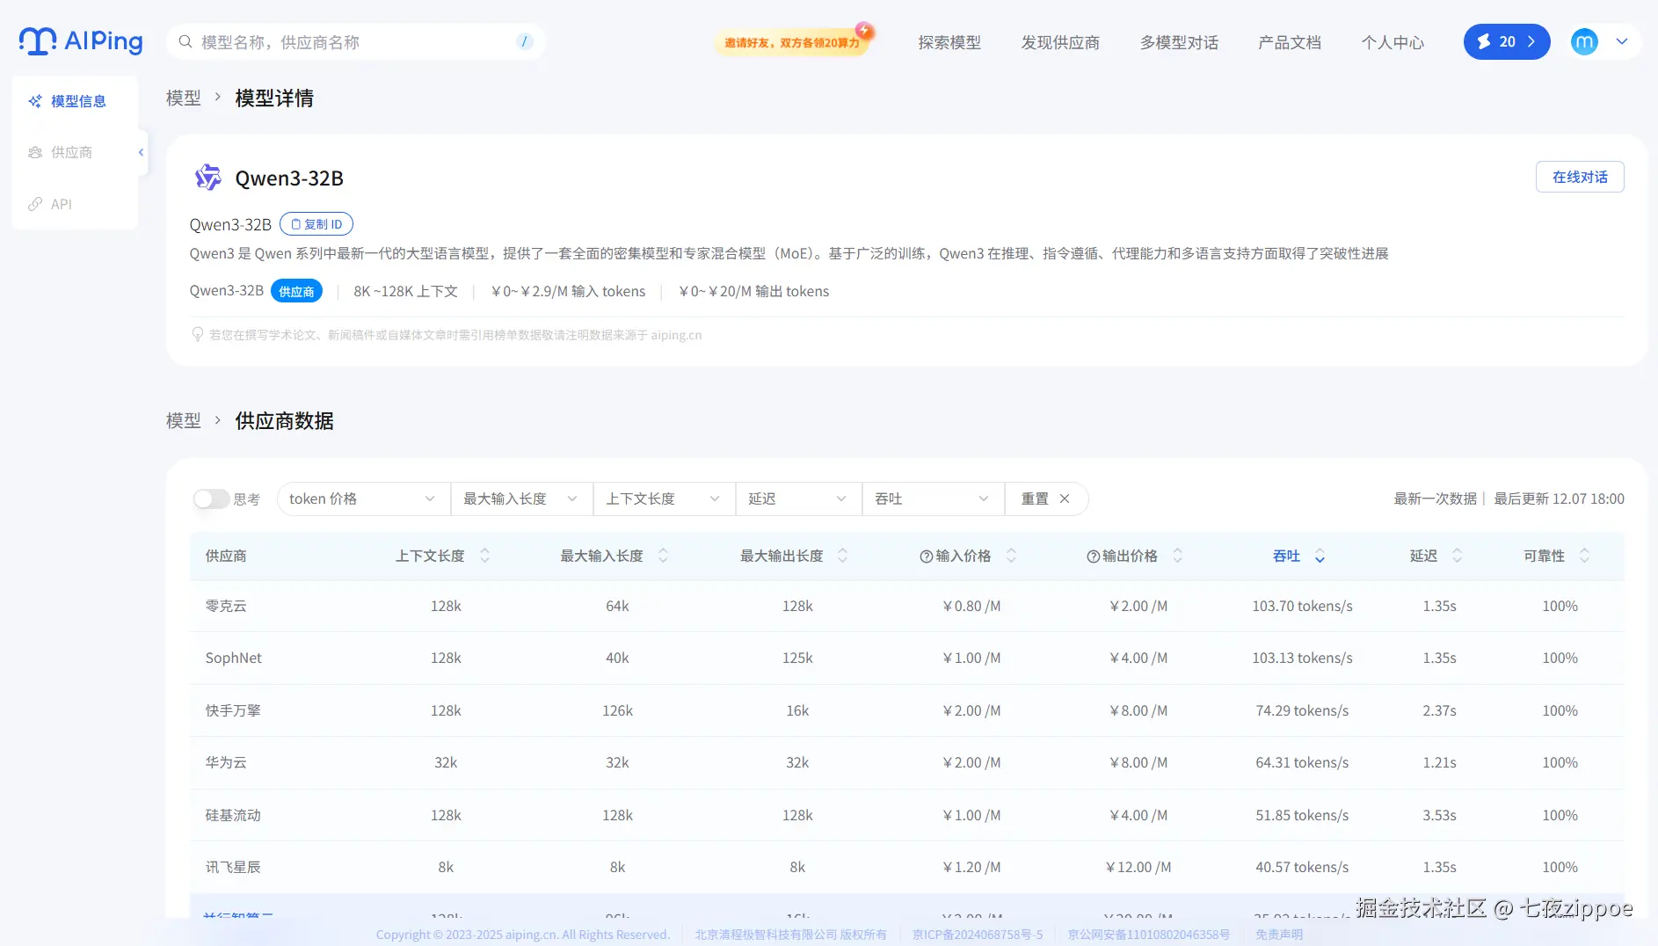
Task: Select the 快手万擎 provider row
Action: point(907,710)
